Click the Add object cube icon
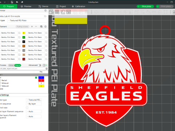The height and width of the screenshot is (131, 175). point(51,12)
